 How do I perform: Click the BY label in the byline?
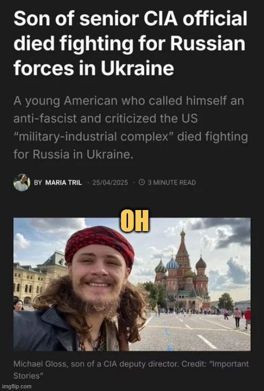click(x=37, y=183)
